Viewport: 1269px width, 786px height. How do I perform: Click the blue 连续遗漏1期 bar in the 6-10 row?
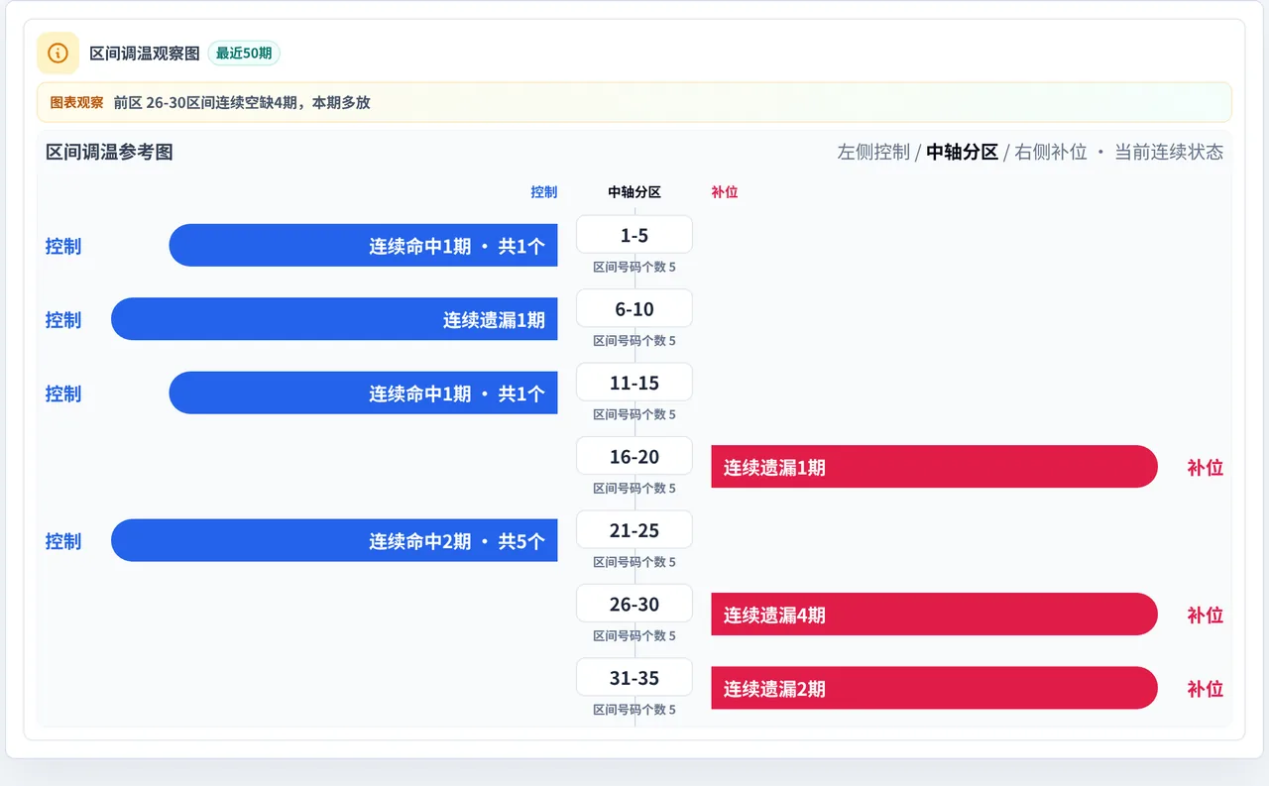tap(334, 319)
